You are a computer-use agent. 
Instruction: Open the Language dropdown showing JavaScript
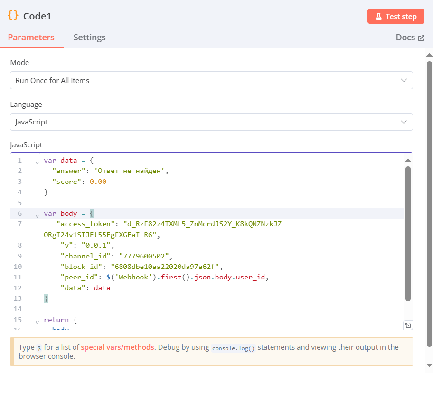pos(211,122)
